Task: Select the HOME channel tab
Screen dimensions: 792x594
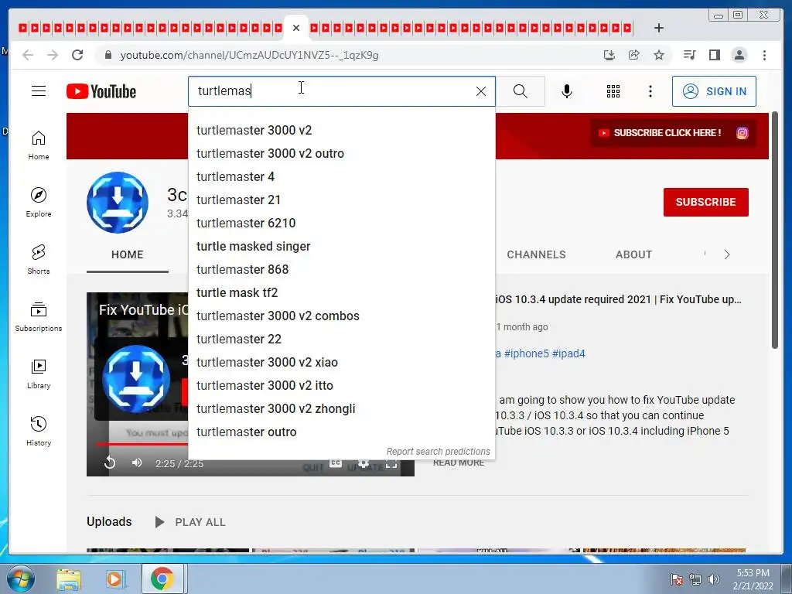Action: 128,254
